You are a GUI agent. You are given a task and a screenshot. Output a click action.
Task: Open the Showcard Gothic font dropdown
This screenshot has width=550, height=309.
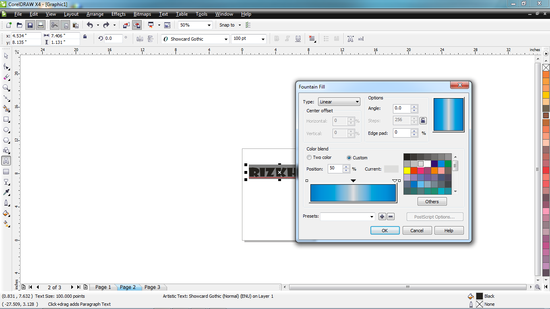225,39
